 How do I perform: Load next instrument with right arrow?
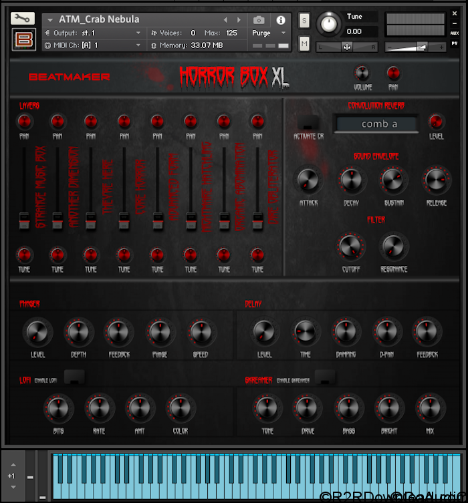(239, 20)
